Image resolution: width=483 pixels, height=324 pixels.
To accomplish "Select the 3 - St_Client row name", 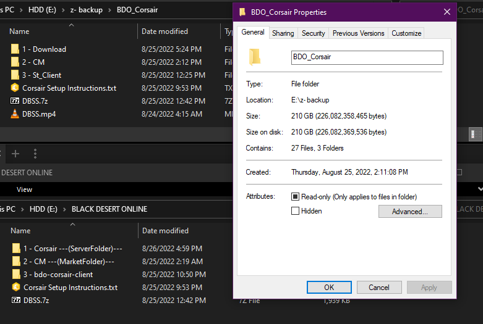I will click(x=41, y=75).
